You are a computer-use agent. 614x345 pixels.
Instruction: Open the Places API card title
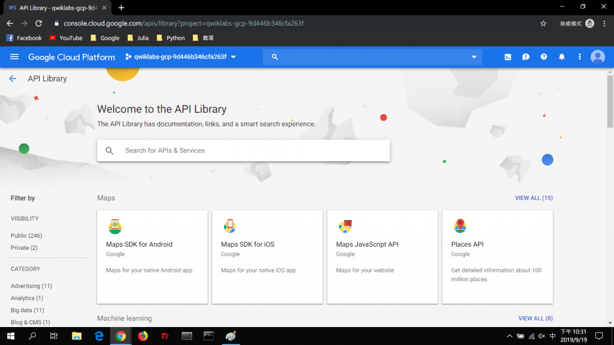[x=467, y=244]
